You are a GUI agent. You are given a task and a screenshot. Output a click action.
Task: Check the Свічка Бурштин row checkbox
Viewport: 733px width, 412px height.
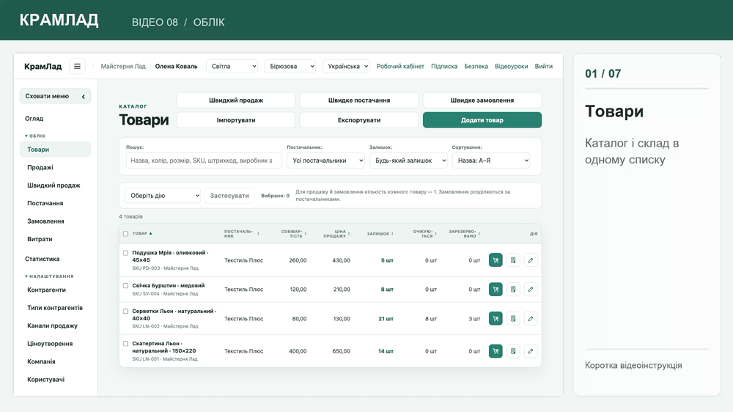click(x=125, y=285)
